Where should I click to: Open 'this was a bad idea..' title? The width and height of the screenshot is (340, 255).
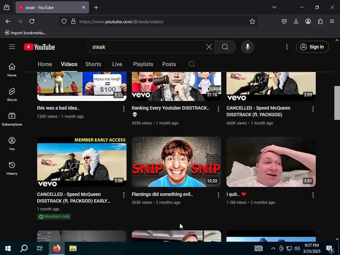click(x=58, y=108)
